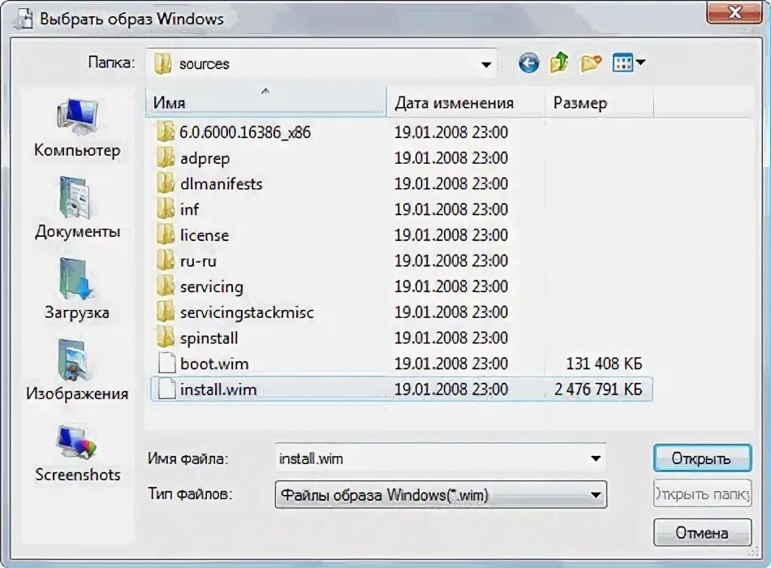Click the 2 476 791 КБ size value
Image resolution: width=771 pixels, height=568 pixels.
click(x=598, y=389)
